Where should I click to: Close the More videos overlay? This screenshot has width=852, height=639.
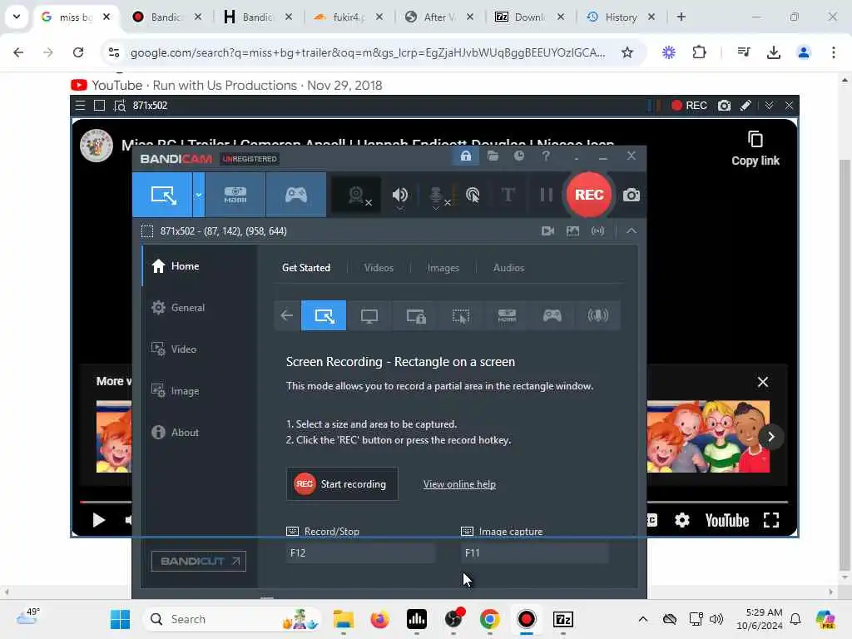[763, 382]
